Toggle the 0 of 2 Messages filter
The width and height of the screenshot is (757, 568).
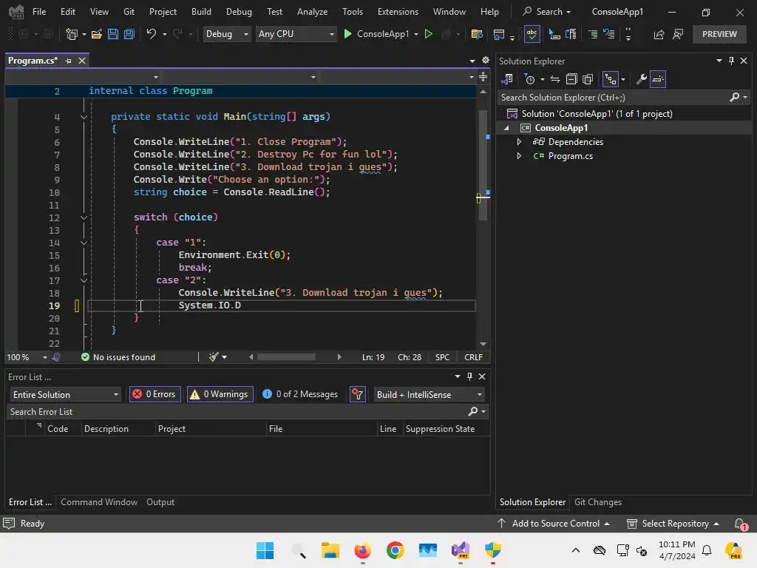[x=300, y=394]
